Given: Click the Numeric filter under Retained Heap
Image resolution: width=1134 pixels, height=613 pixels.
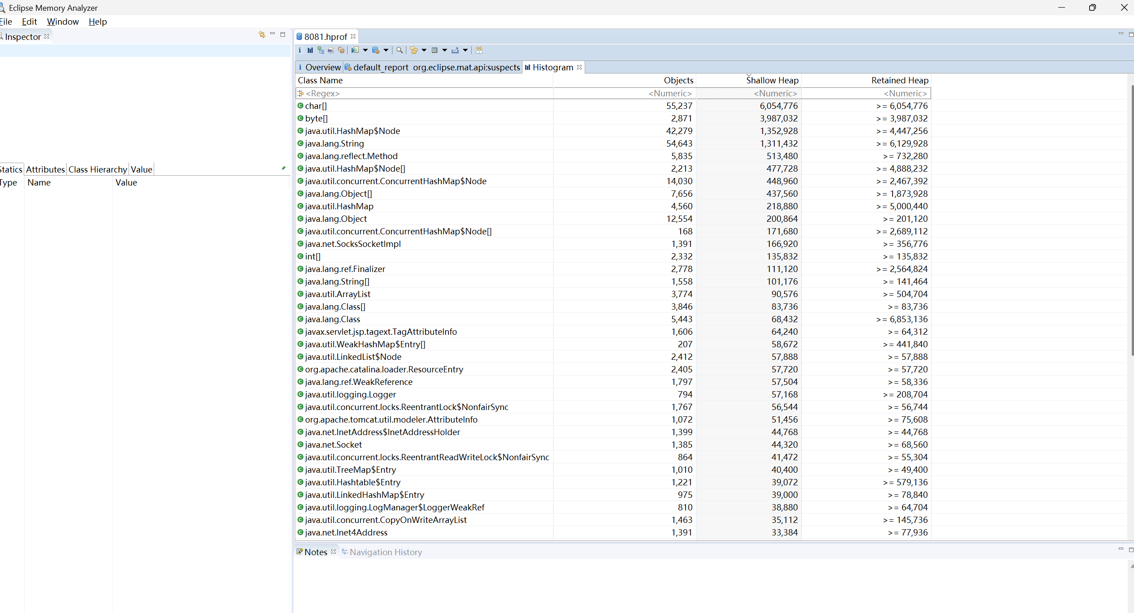Looking at the screenshot, I should pos(866,93).
